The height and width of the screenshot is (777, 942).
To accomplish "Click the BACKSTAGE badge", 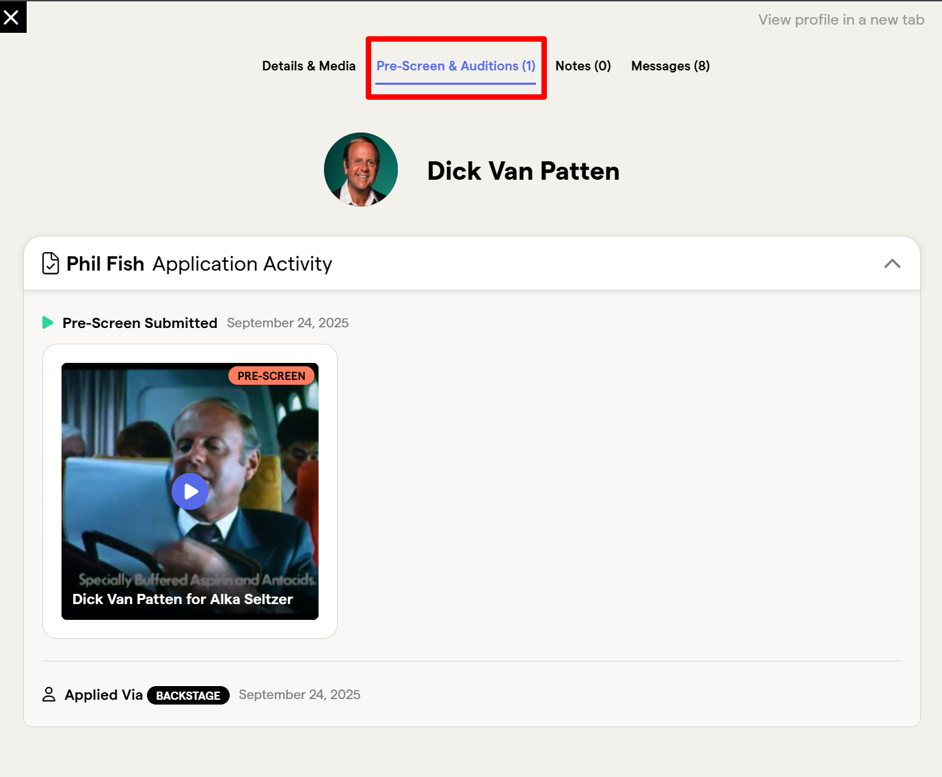I will [188, 696].
